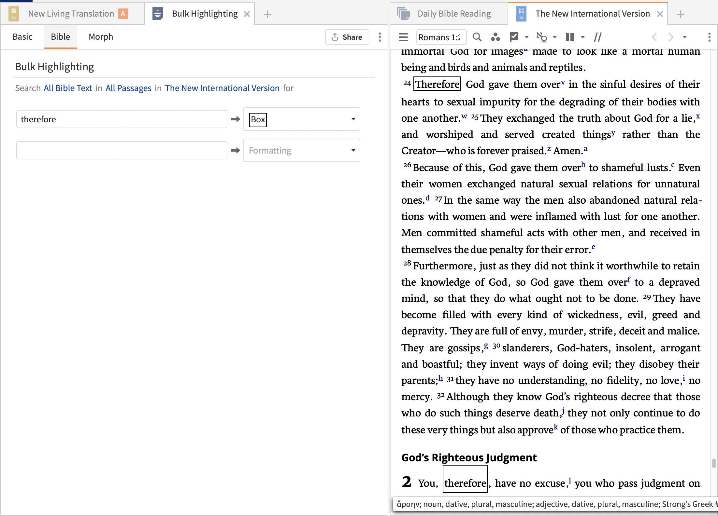The height and width of the screenshot is (516, 718).
Task: Click the Daily Bible Reading layout icon
Action: (x=403, y=14)
